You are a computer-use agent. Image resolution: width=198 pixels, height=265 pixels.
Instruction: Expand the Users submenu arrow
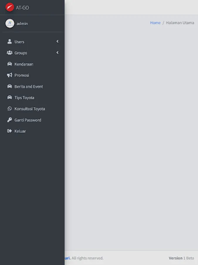57,42
